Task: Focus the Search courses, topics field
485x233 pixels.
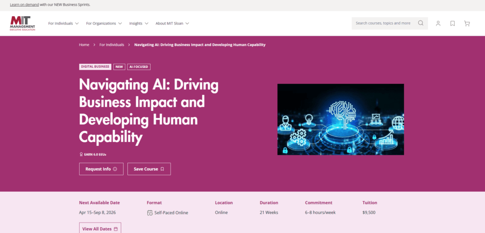Action: (x=390, y=23)
